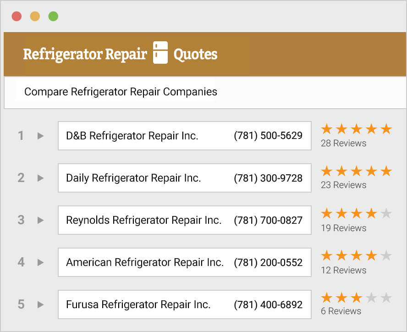Select the phone number for Daily Refrigerator Repair
Screen dimensions: 407x332
click(268, 178)
